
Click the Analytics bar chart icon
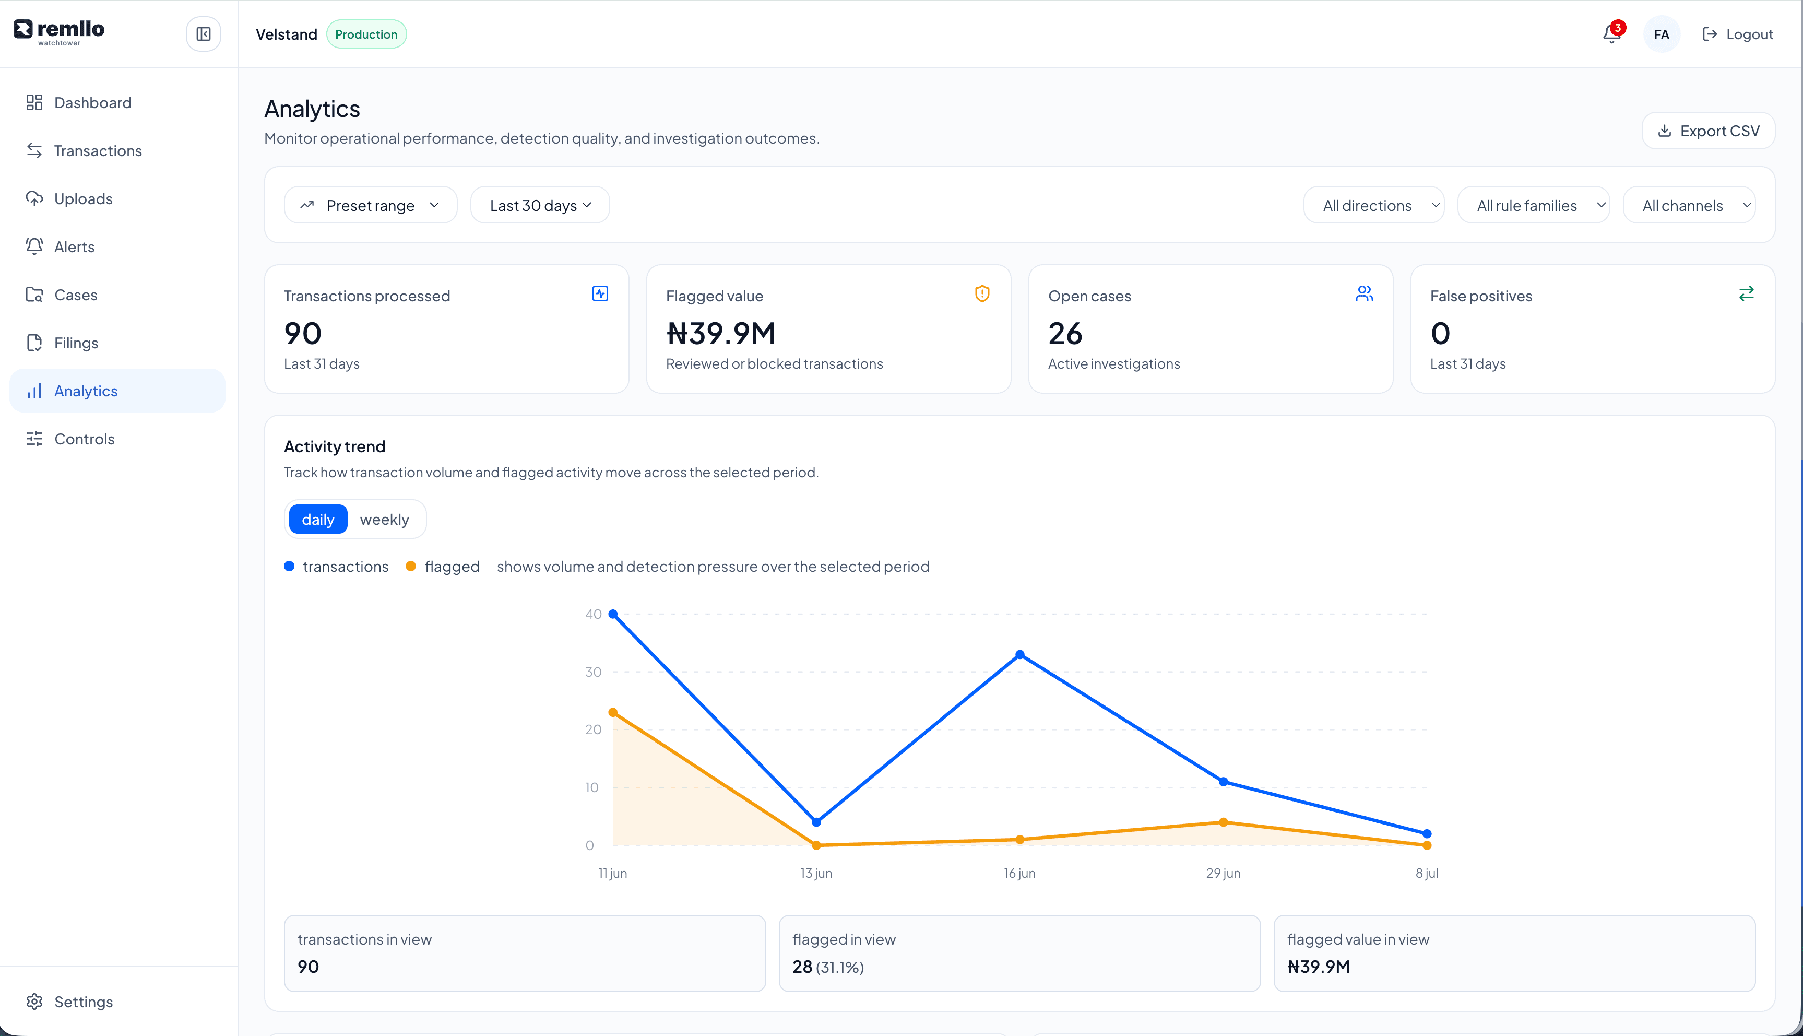(34, 391)
